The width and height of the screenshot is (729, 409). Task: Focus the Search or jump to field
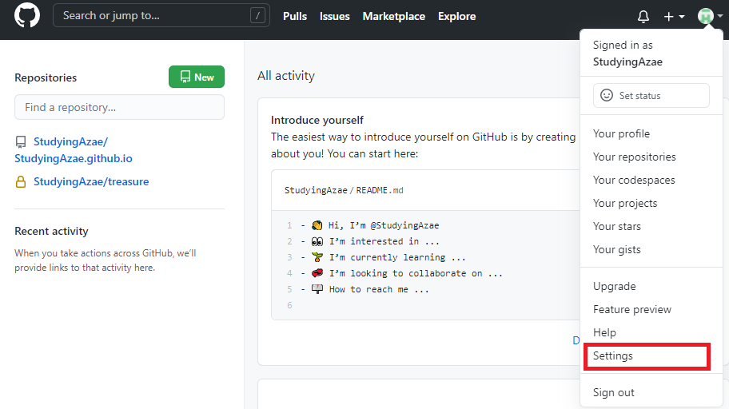tap(161, 15)
